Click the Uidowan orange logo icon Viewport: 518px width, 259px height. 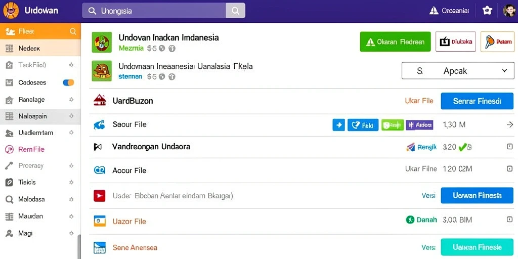(x=11, y=11)
